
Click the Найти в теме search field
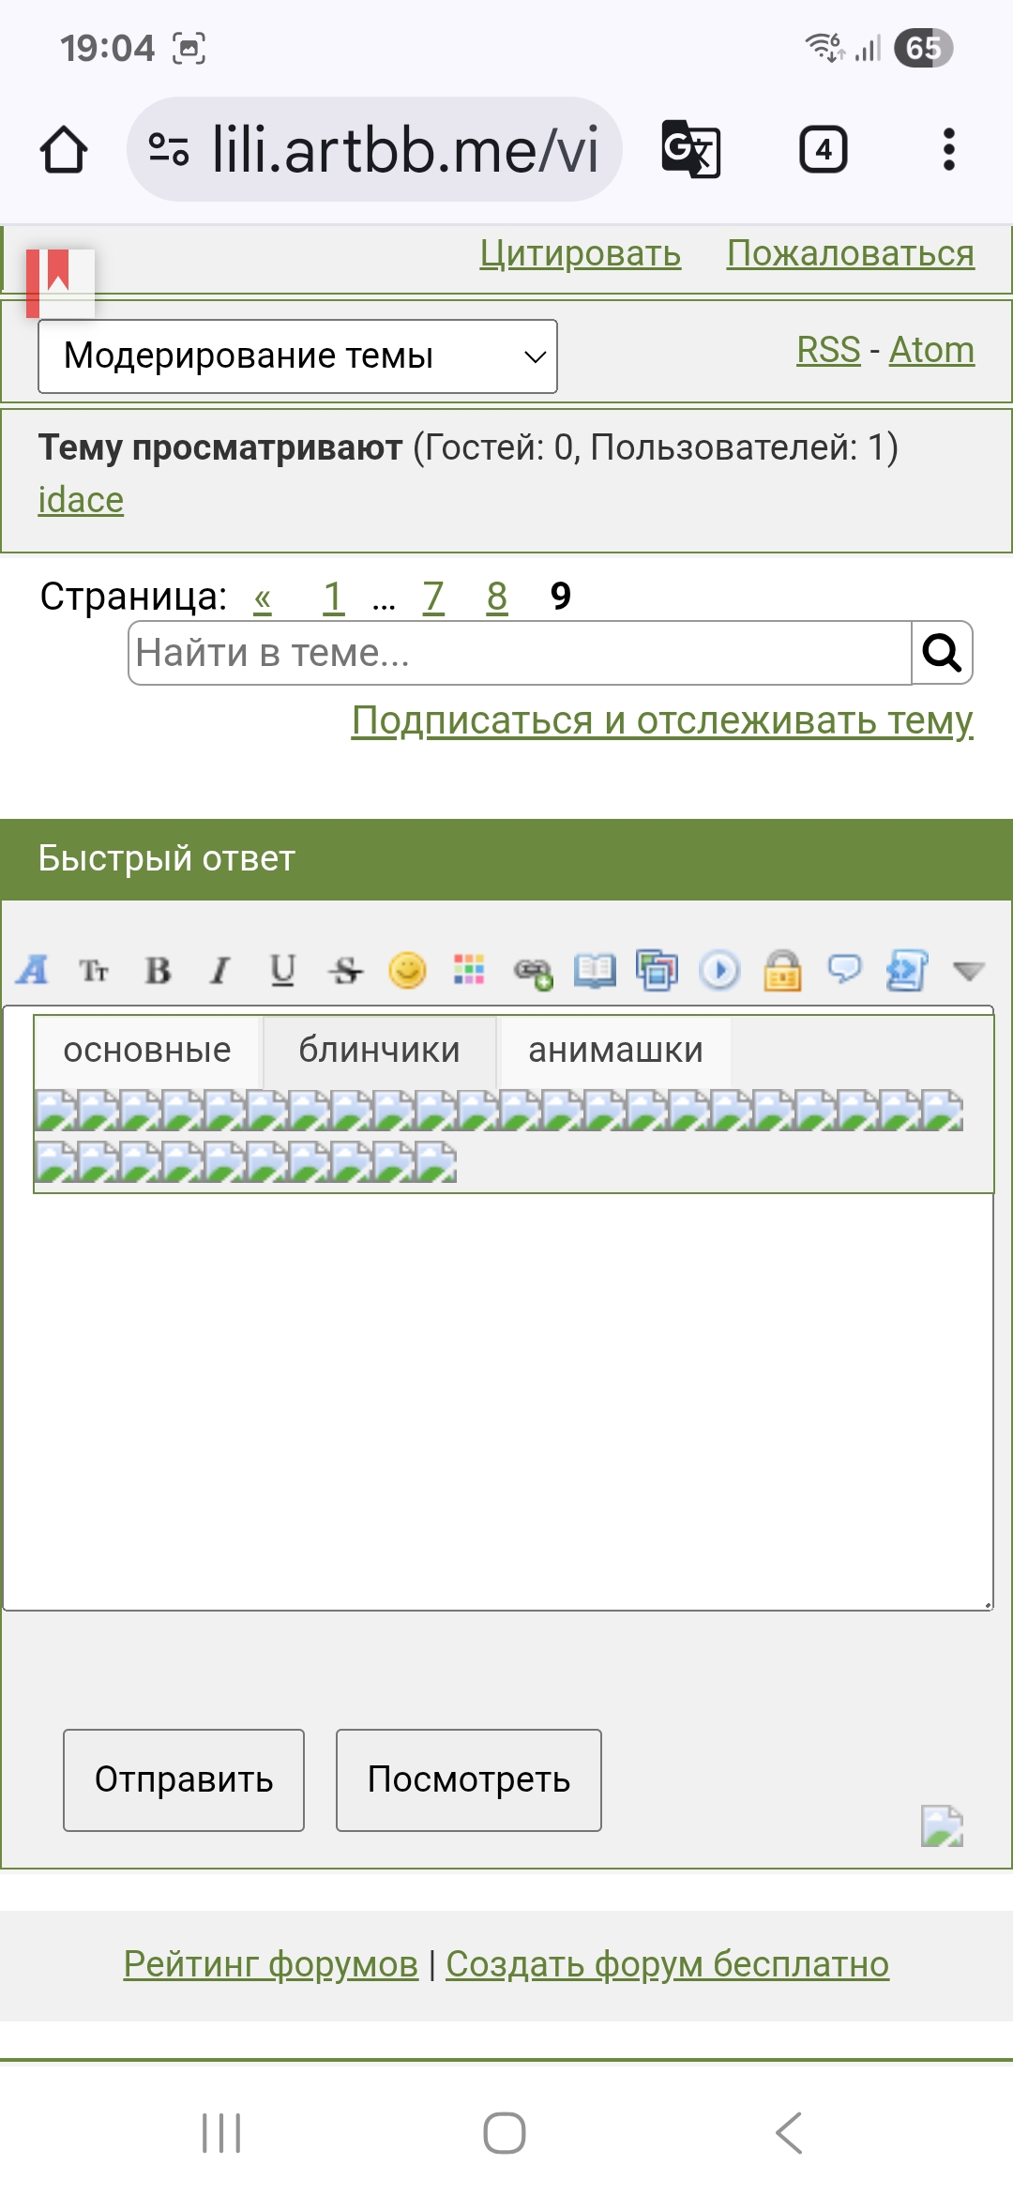520,653
